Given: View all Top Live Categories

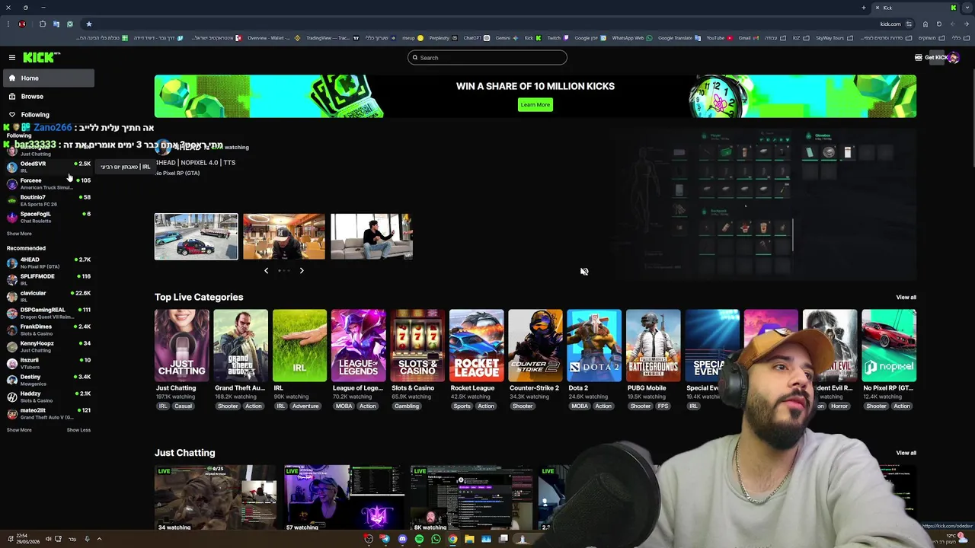Looking at the screenshot, I should click(906, 298).
